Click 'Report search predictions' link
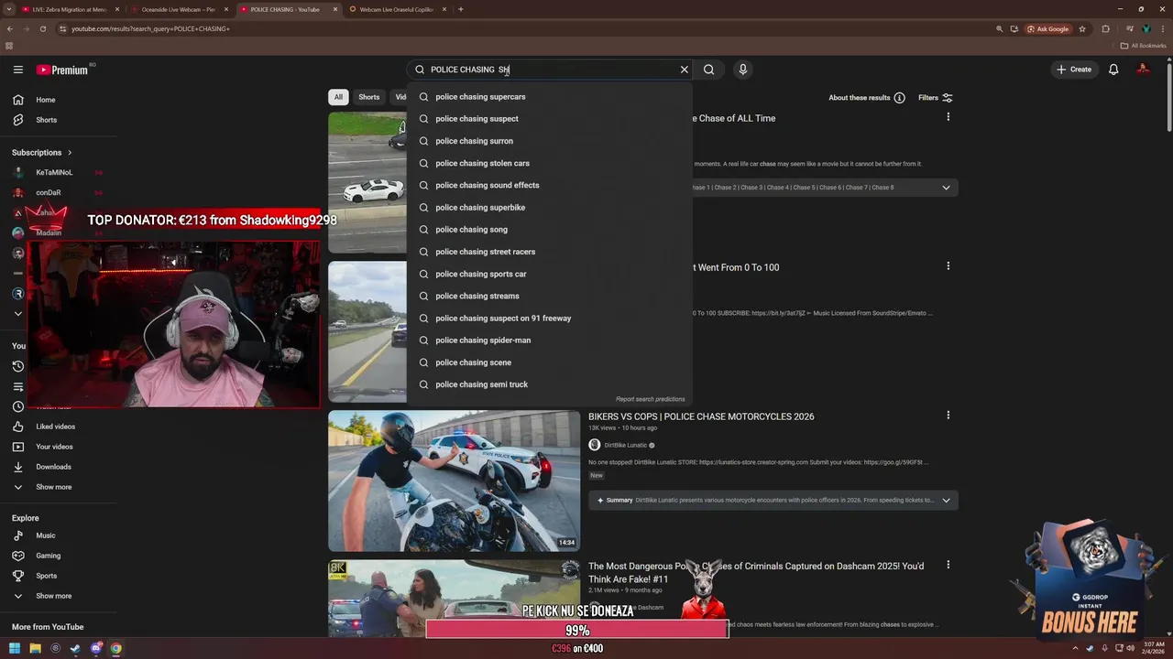Viewport: 1173px width, 659px height. [650, 399]
